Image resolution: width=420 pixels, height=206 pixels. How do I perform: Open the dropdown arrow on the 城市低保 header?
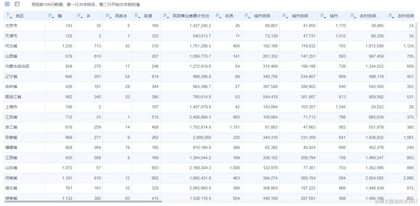[x=249, y=17]
